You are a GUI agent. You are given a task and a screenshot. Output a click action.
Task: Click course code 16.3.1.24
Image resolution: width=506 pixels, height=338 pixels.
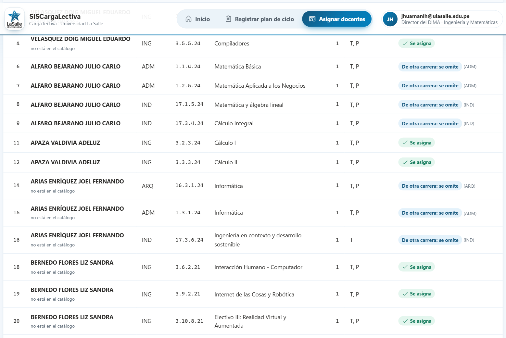189,186
